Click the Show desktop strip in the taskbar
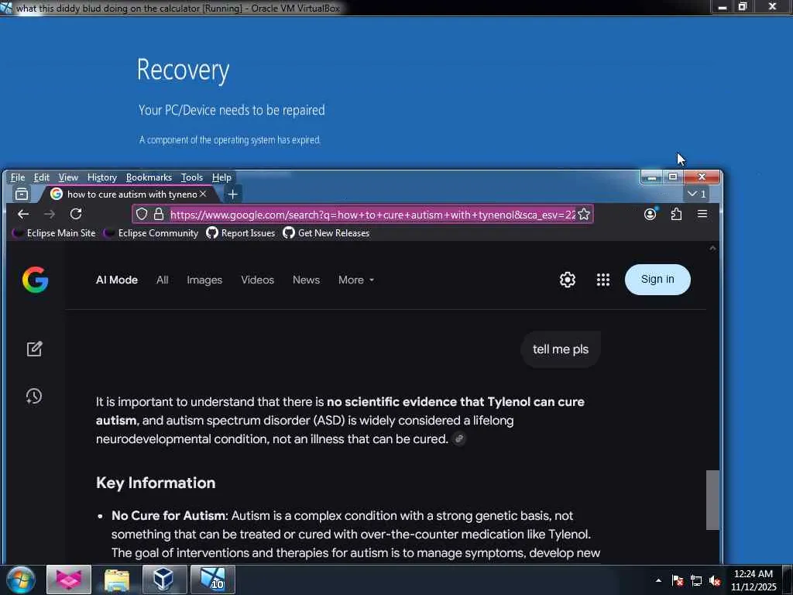This screenshot has width=793, height=595. 788,580
